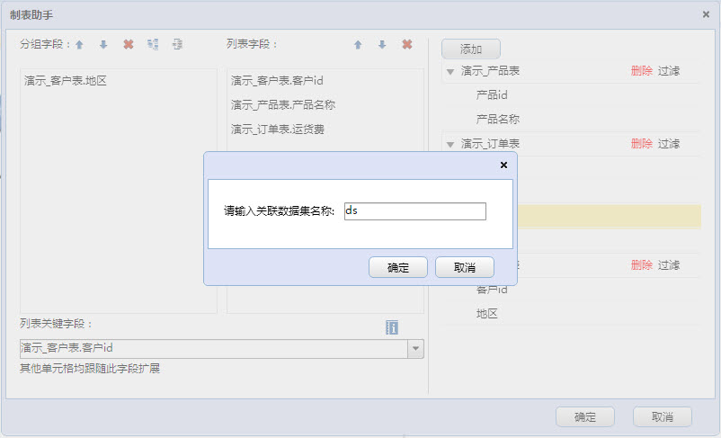Viewport: 721px width, 438px height.
Task: Click 取消 in the dataset name prompt
Action: [464, 267]
